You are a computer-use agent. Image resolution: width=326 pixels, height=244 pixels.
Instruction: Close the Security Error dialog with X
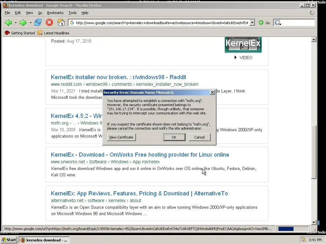point(212,92)
